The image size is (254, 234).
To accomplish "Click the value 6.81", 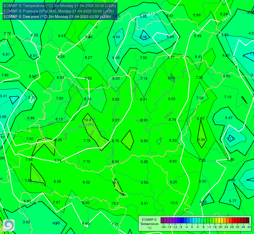I will (6, 54).
